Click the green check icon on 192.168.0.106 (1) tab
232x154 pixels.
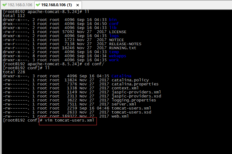click(x=38, y=5)
